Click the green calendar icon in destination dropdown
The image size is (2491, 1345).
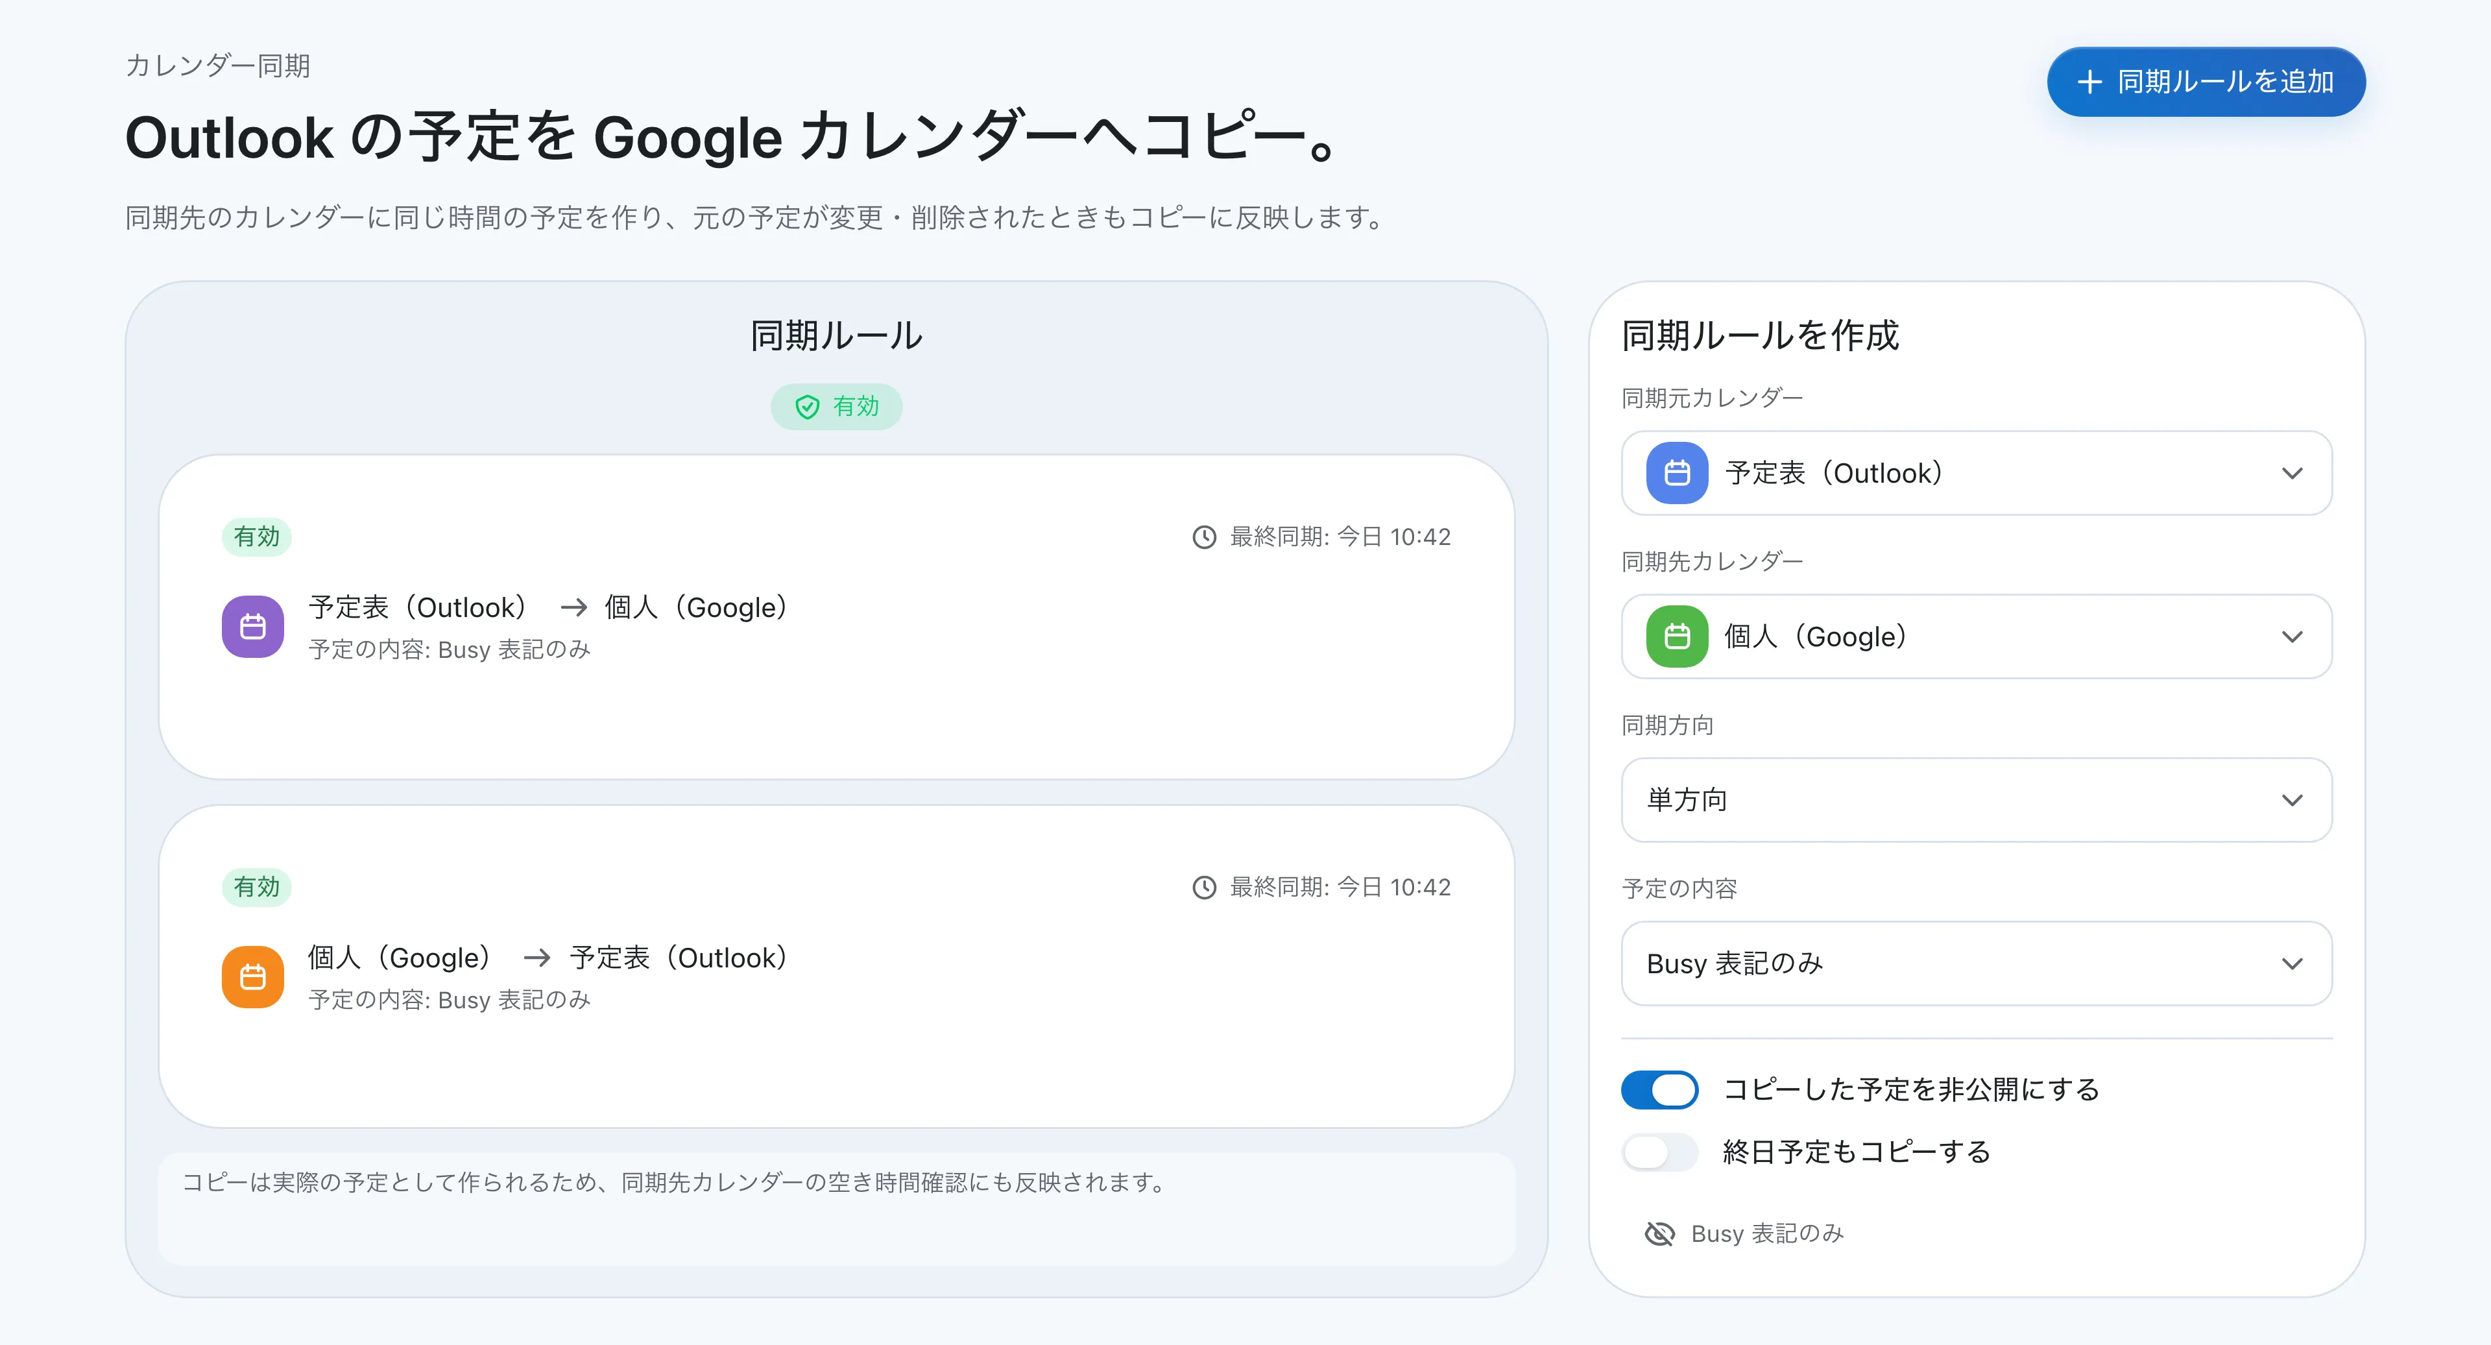click(x=1678, y=636)
